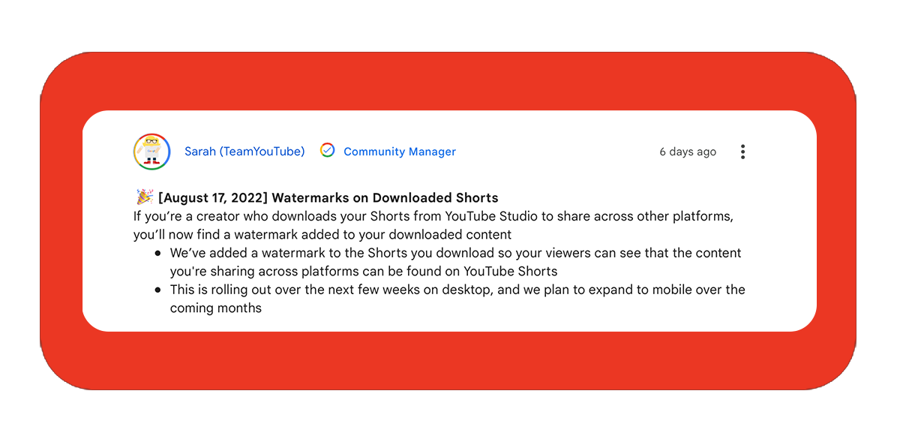Click the verified checkmark badge icon

[328, 151]
